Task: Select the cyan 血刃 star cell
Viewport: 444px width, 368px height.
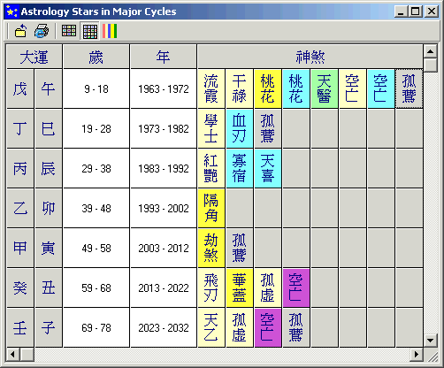Action: [x=240, y=128]
